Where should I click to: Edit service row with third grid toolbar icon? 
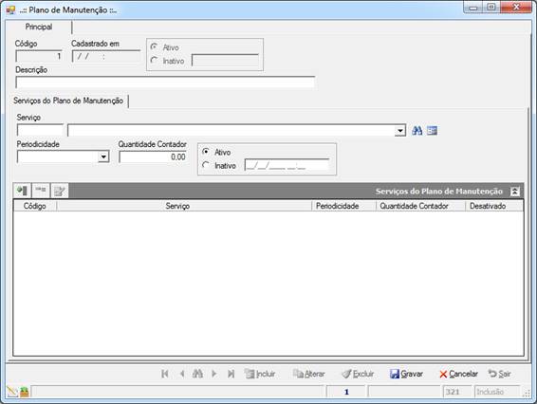(60, 191)
